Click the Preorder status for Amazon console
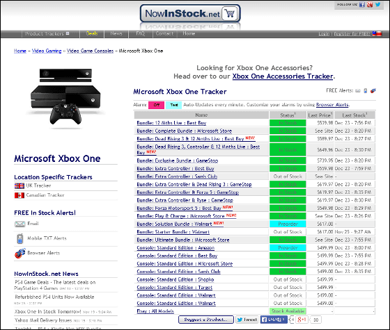The width and height of the screenshot is (390, 330). point(288,247)
